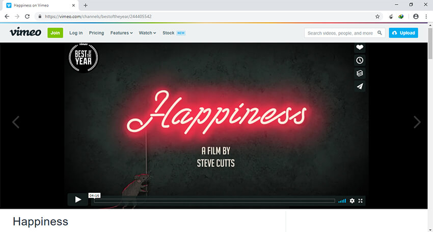Go to next video with right arrow

(x=417, y=122)
